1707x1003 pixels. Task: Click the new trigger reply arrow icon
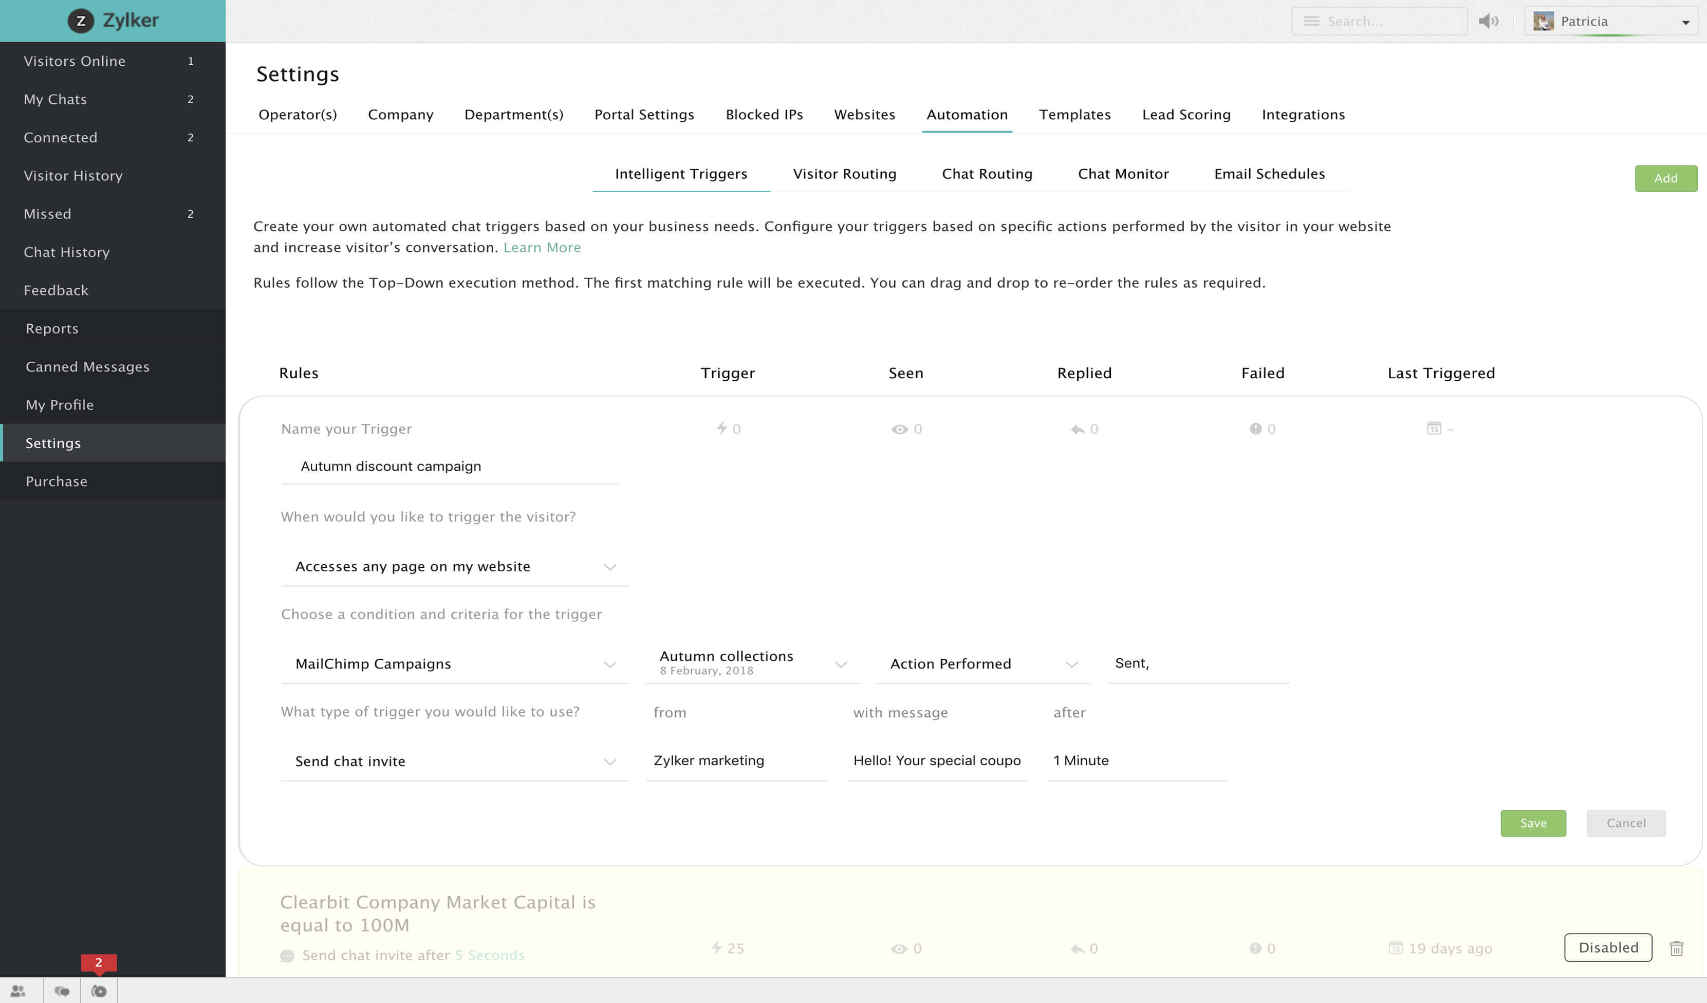[x=1077, y=430]
